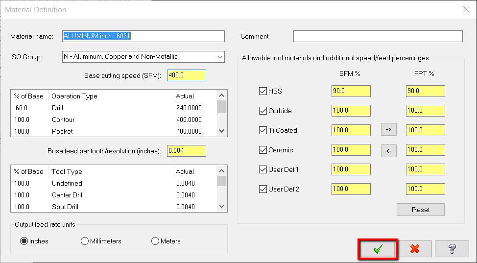Edit the User Def 2 SFM % field
Viewport: 477px width, 263px height.
(x=351, y=189)
